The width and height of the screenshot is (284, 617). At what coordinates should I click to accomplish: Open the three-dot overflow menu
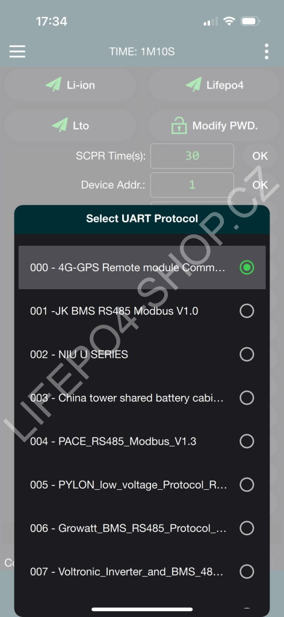(x=267, y=52)
